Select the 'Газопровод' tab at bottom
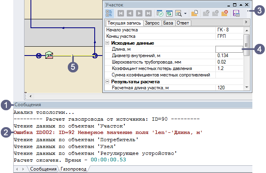Screen dimensions: 266x173 click(73, 169)
